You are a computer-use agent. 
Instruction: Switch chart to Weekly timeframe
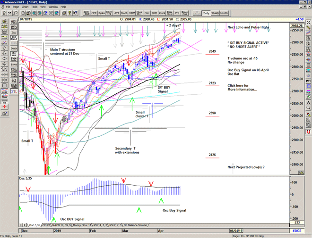215,13
